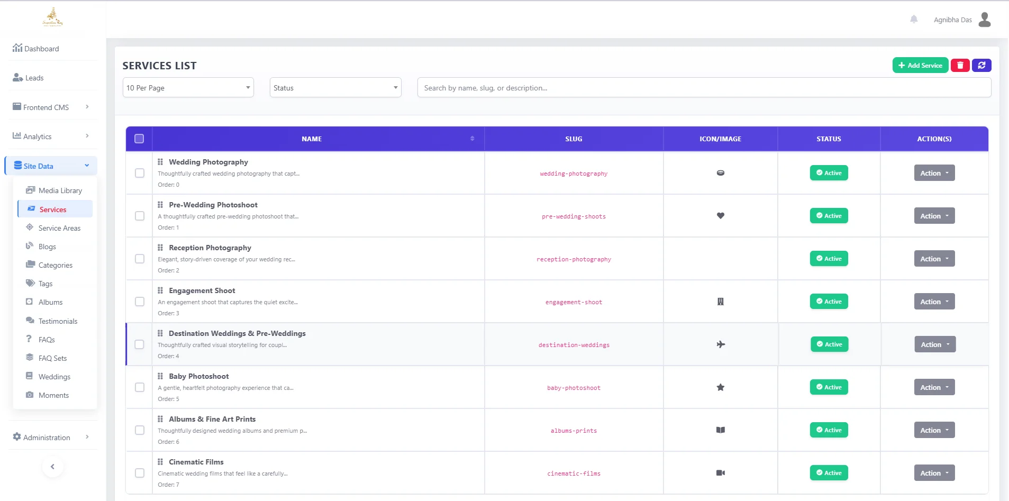Open Action dropdown for Engagement Shoot
The height and width of the screenshot is (501, 1009).
coord(934,302)
